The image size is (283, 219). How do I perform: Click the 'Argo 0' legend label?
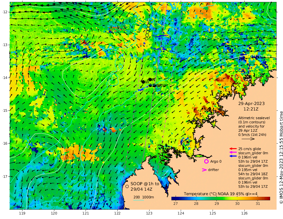(216, 161)
